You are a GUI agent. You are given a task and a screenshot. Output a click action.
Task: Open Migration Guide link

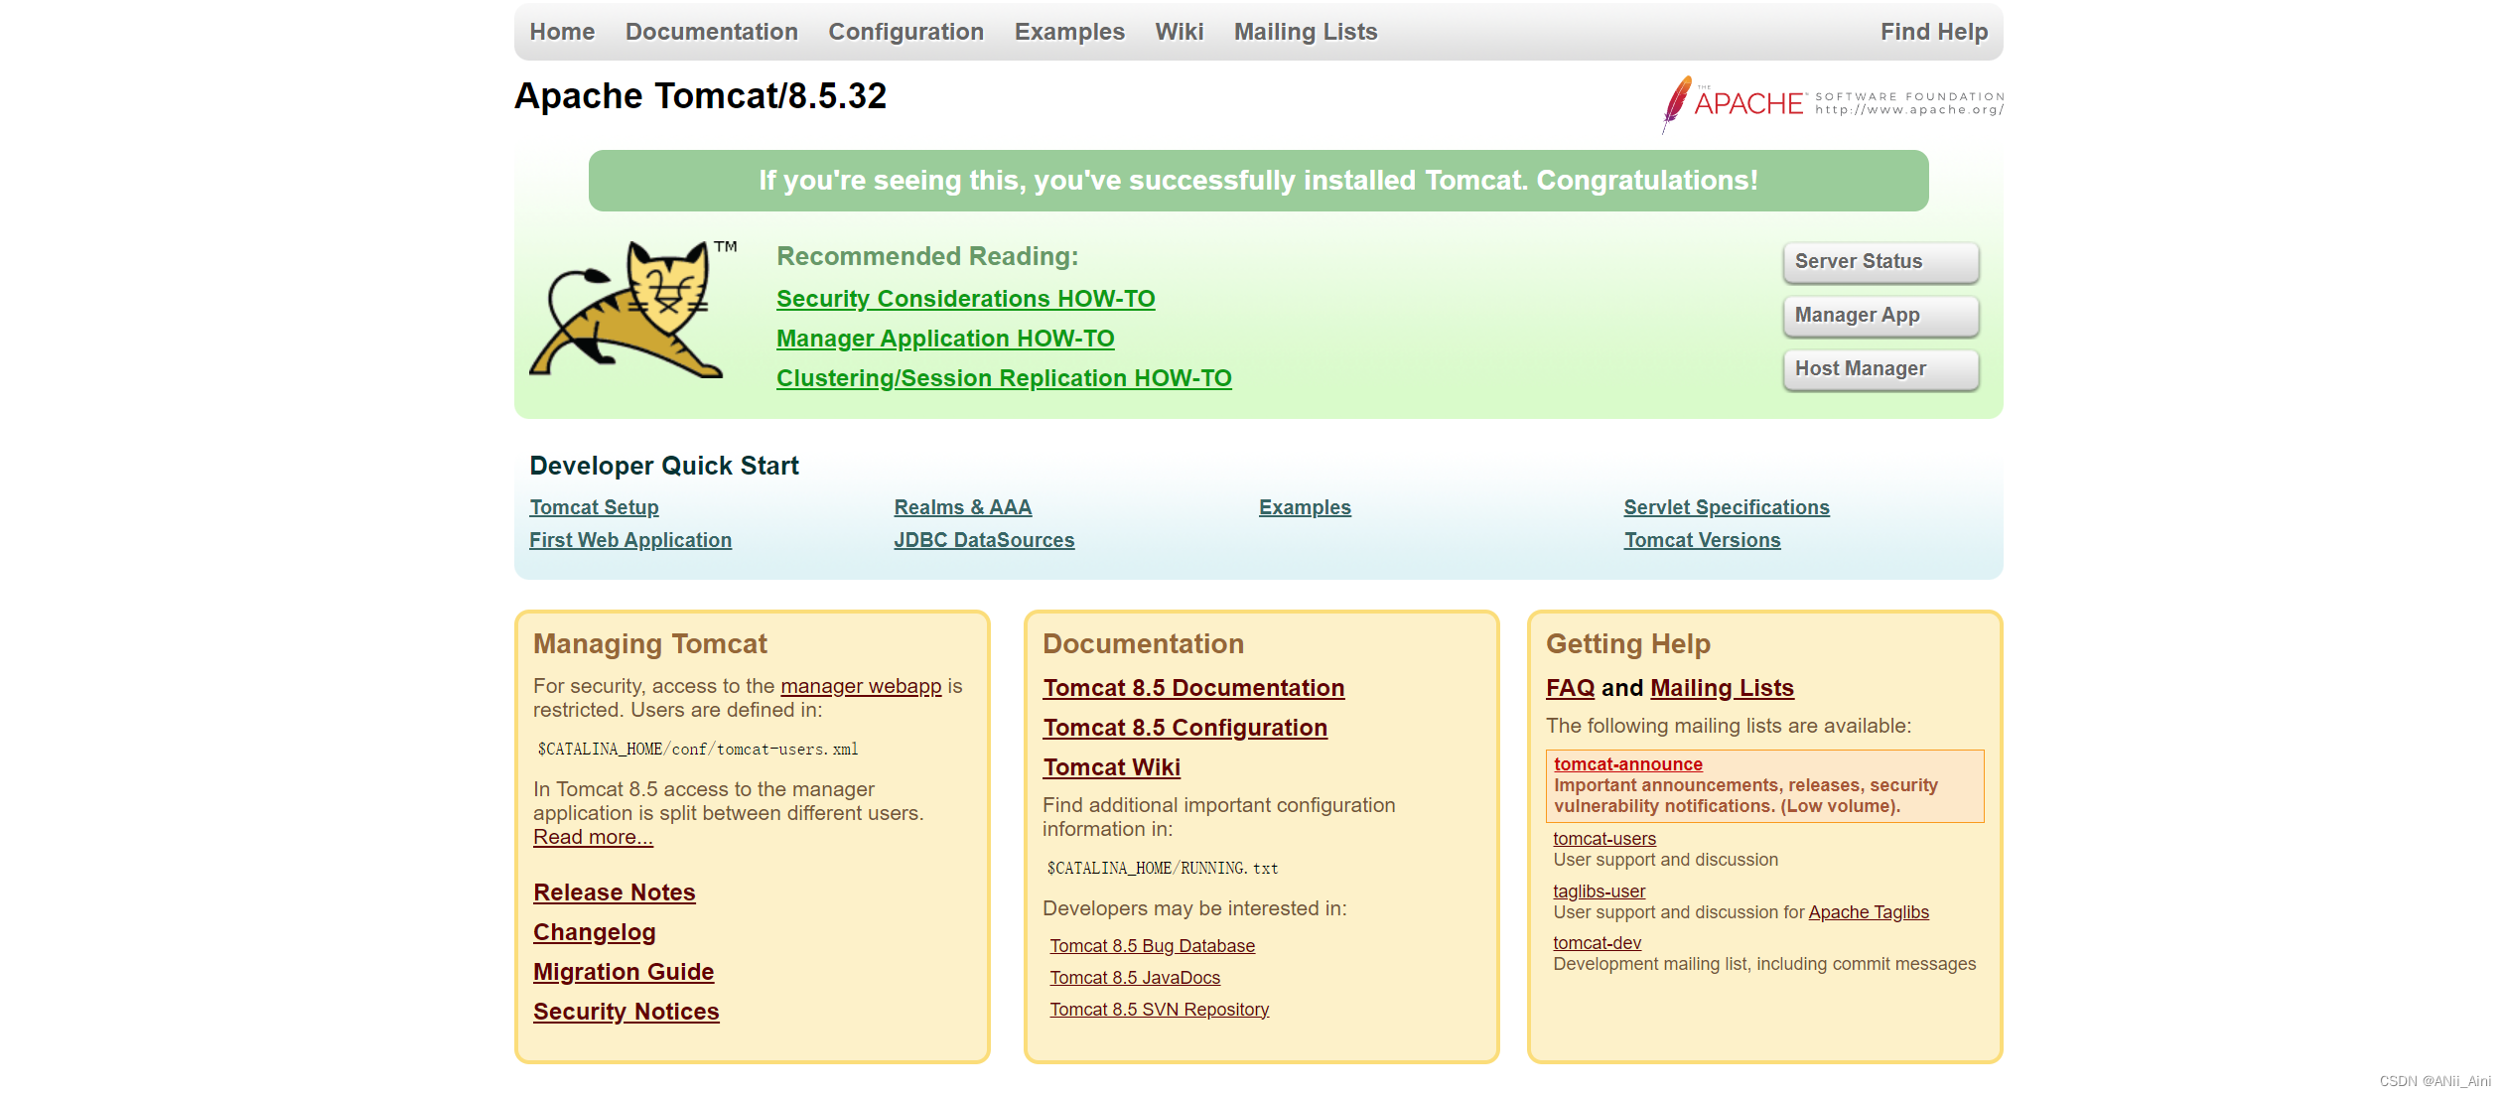[624, 972]
